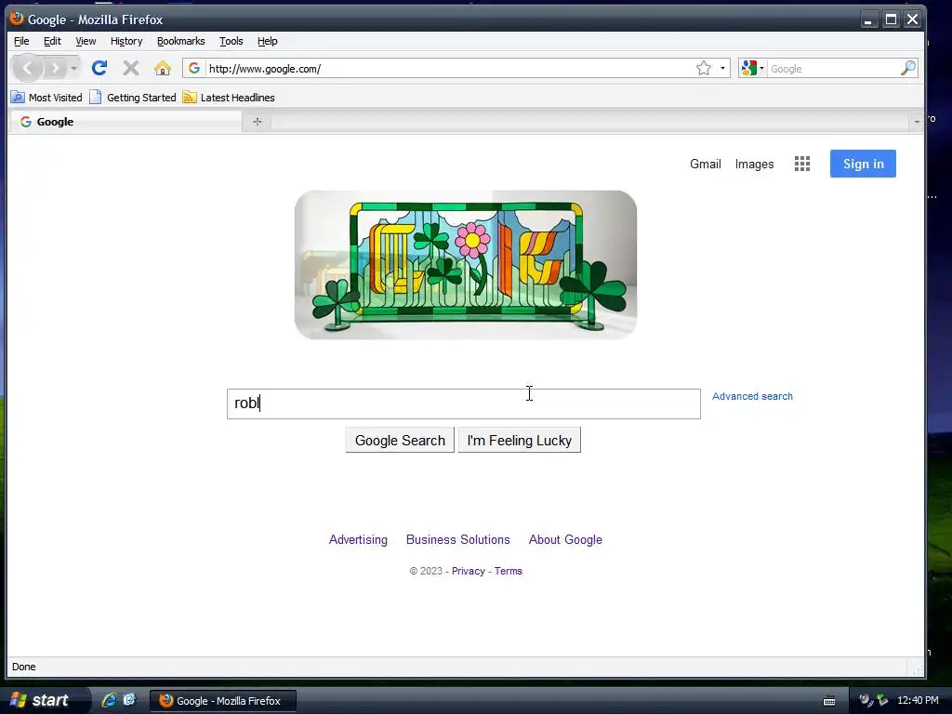This screenshot has width=952, height=714.
Task: Go back with the Back arrow button
Action: tap(27, 68)
